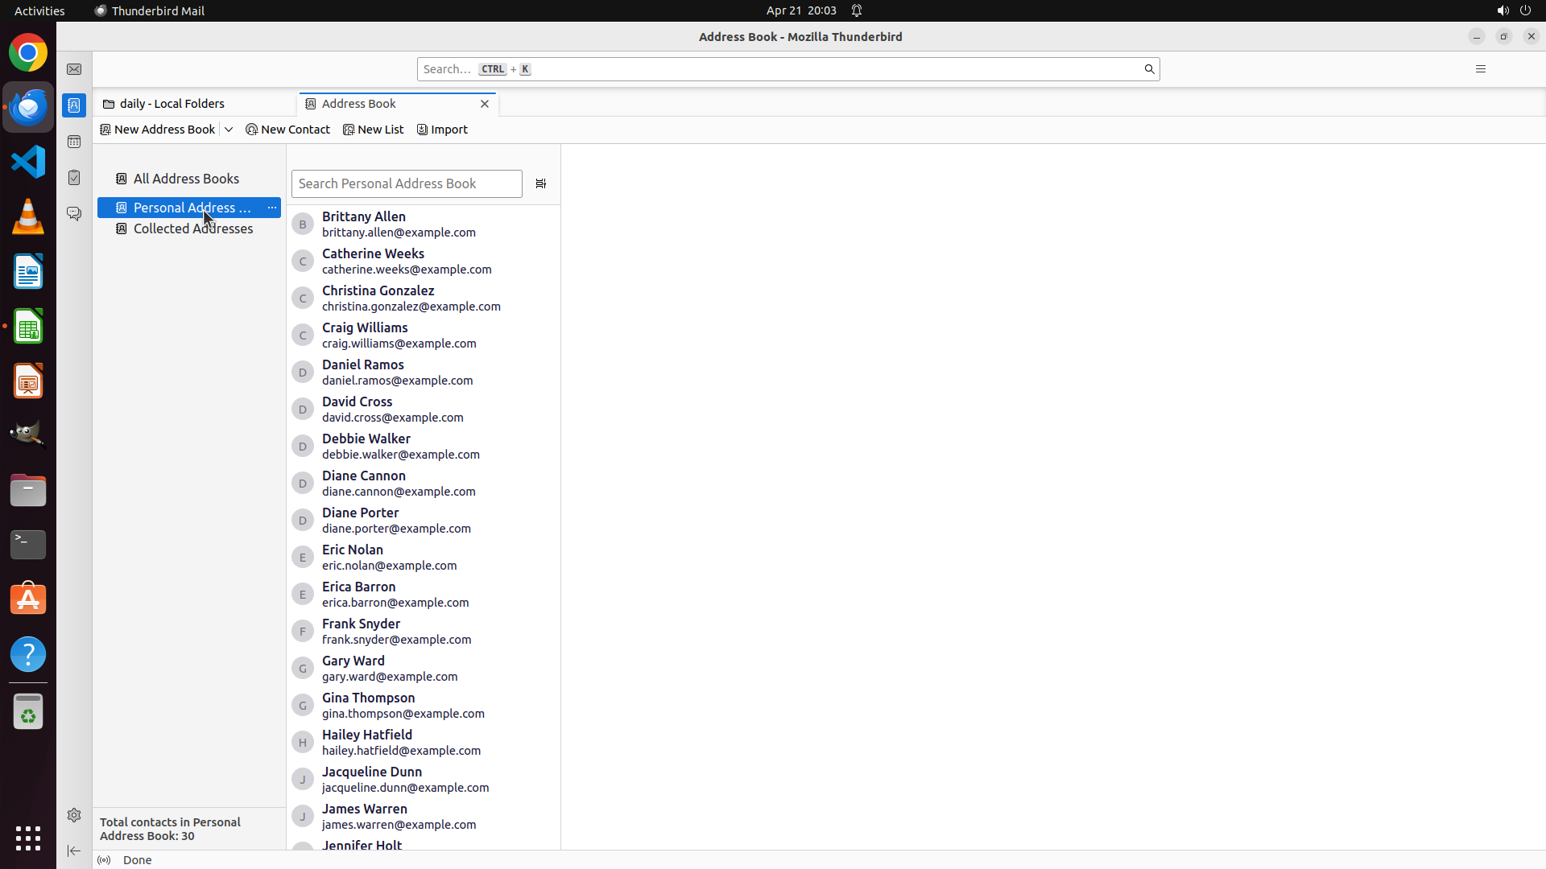1546x869 pixels.
Task: Create a New List
Action: [x=374, y=130]
